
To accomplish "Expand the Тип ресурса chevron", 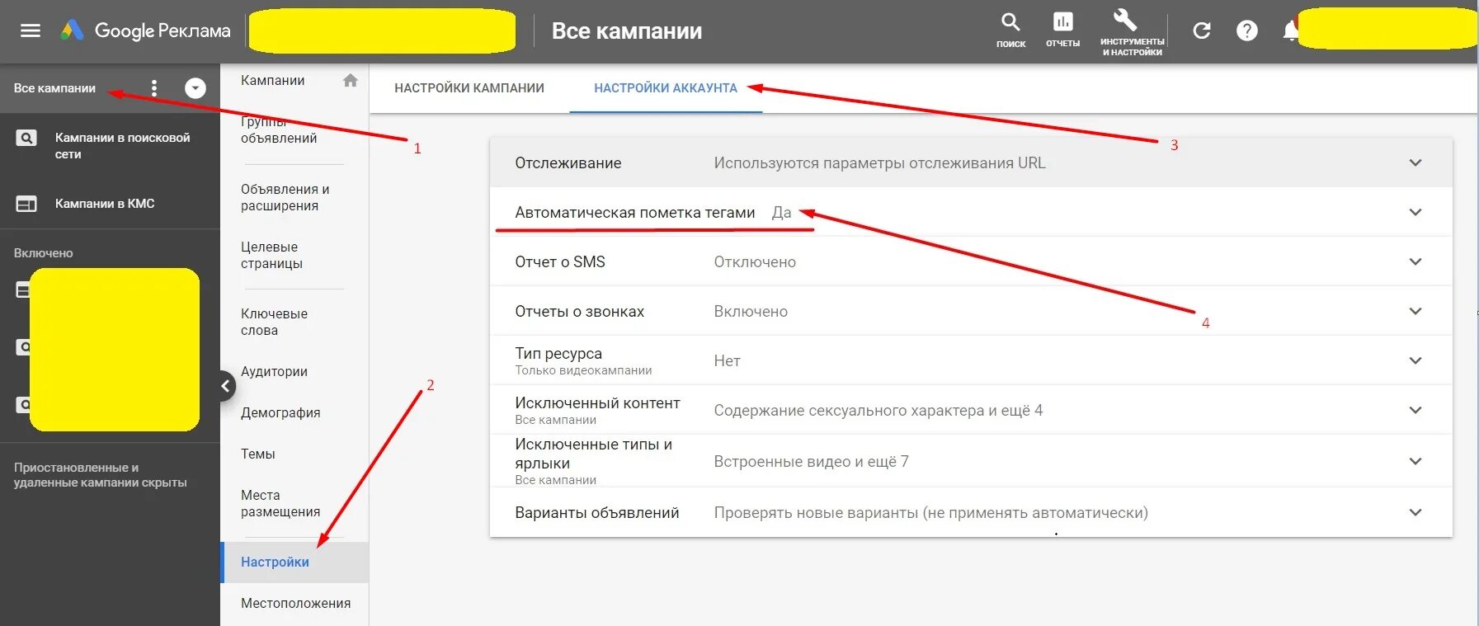I will [x=1415, y=360].
